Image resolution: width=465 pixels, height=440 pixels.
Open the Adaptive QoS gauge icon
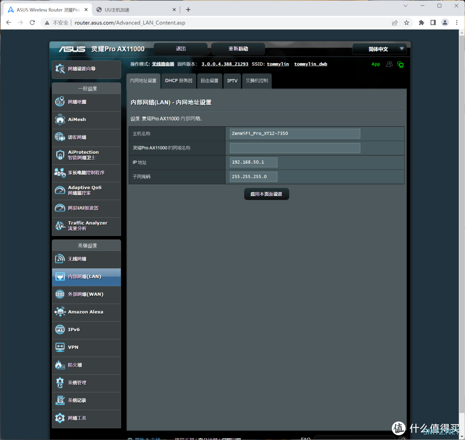[60, 190]
